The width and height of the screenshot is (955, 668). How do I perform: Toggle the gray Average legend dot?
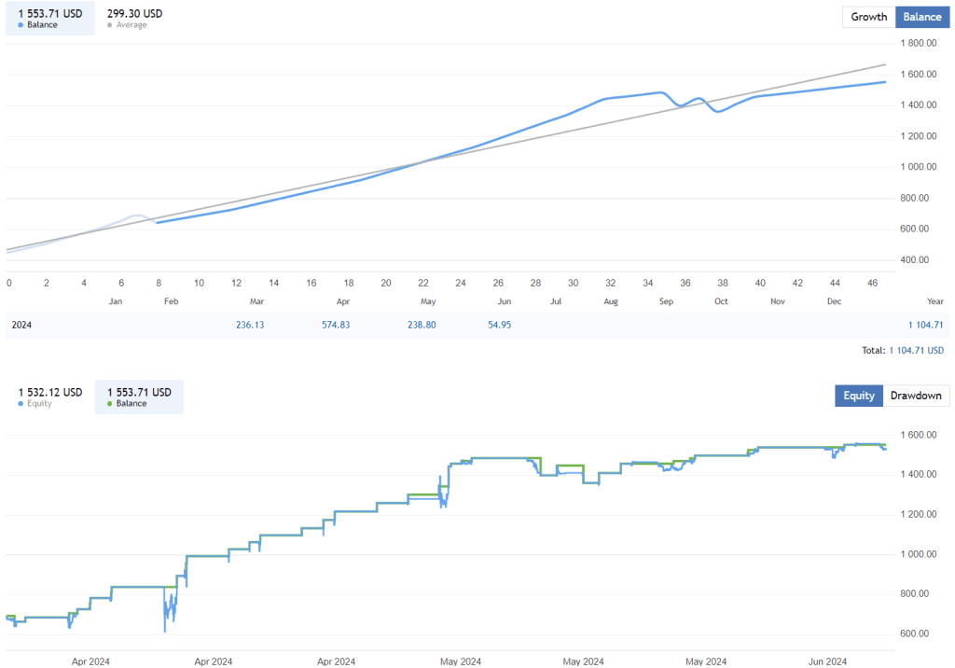110,24
